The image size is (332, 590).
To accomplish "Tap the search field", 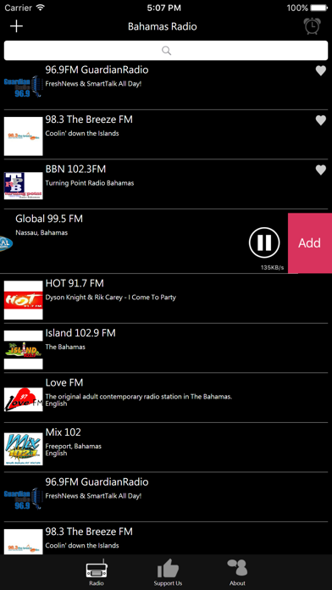I will [x=166, y=50].
